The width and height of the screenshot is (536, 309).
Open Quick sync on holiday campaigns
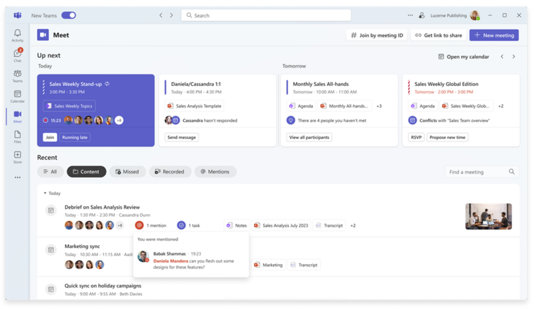point(103,286)
